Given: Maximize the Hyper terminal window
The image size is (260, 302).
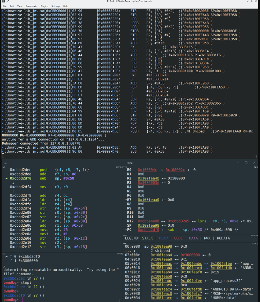Looking at the screenshot, I should click(246, 163).
